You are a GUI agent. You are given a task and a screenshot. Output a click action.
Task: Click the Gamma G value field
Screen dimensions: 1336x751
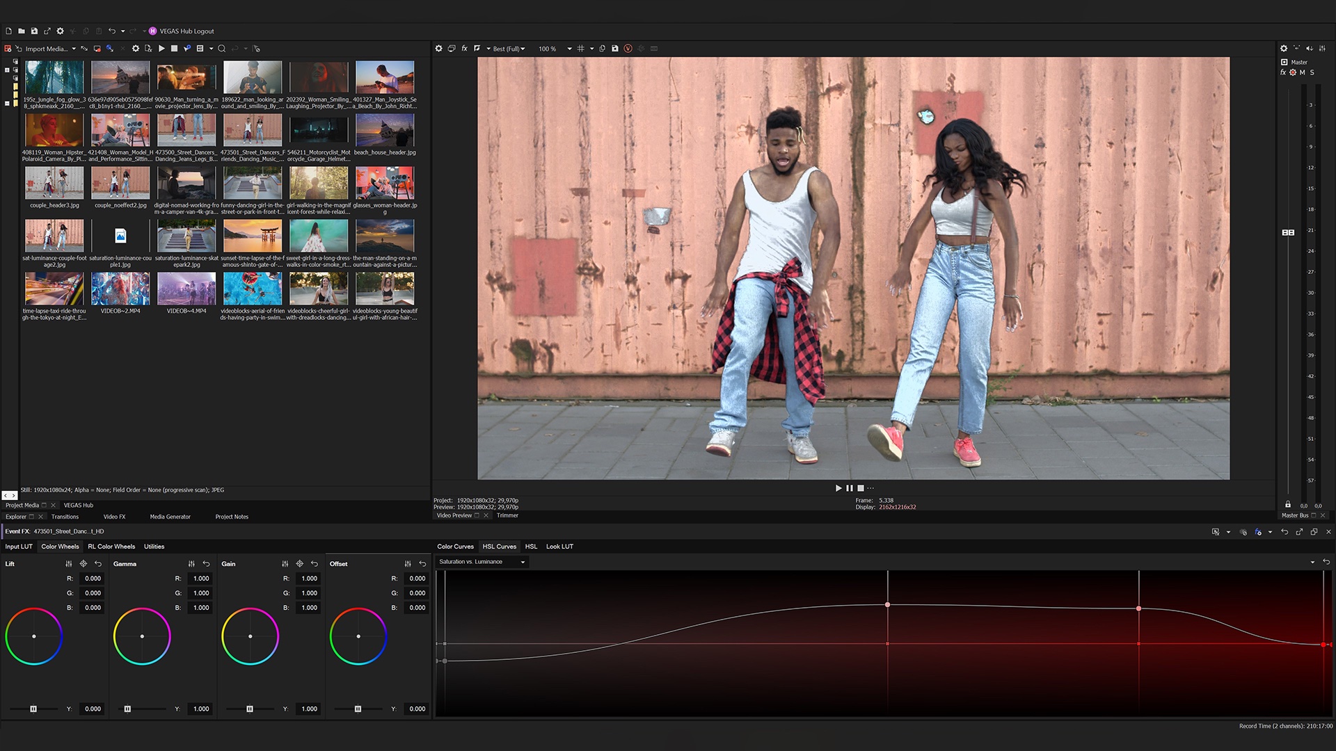[x=199, y=593]
